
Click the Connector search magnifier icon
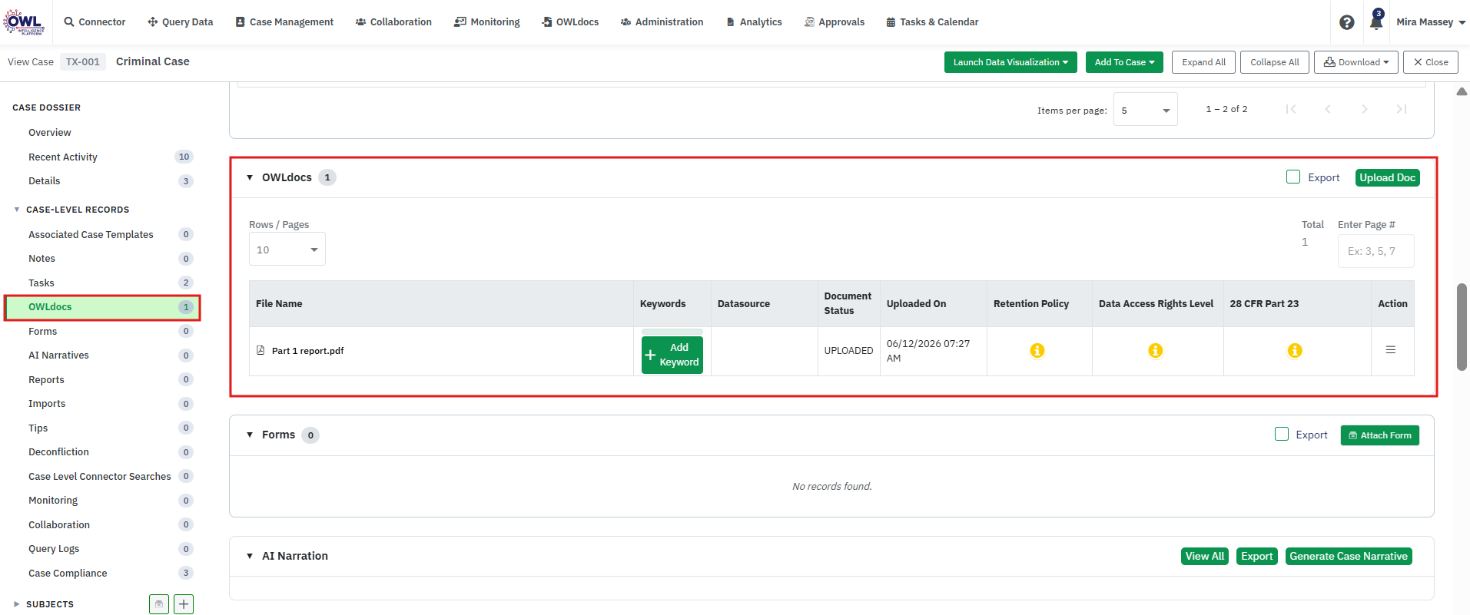pyautogui.click(x=69, y=21)
